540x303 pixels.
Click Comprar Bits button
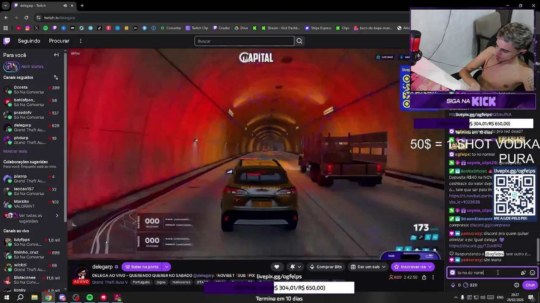click(x=326, y=267)
